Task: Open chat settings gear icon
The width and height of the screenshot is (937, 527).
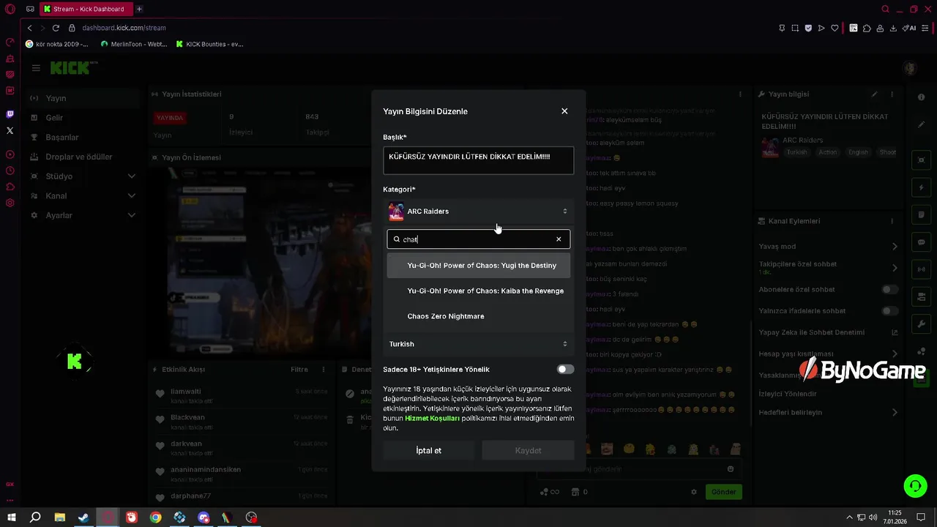Action: pos(694,492)
